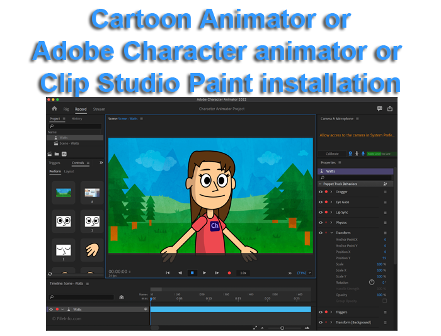Open the Dragger behavior menu
The image size is (441, 336).
386,192
